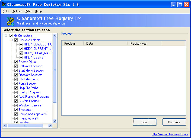The height and width of the screenshot is (138, 191).
Task: Toggle the Startup Programs checkbox
Action: coord(16,92)
